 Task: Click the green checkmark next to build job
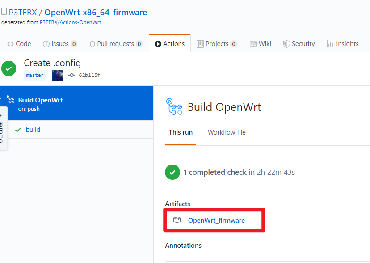18,130
